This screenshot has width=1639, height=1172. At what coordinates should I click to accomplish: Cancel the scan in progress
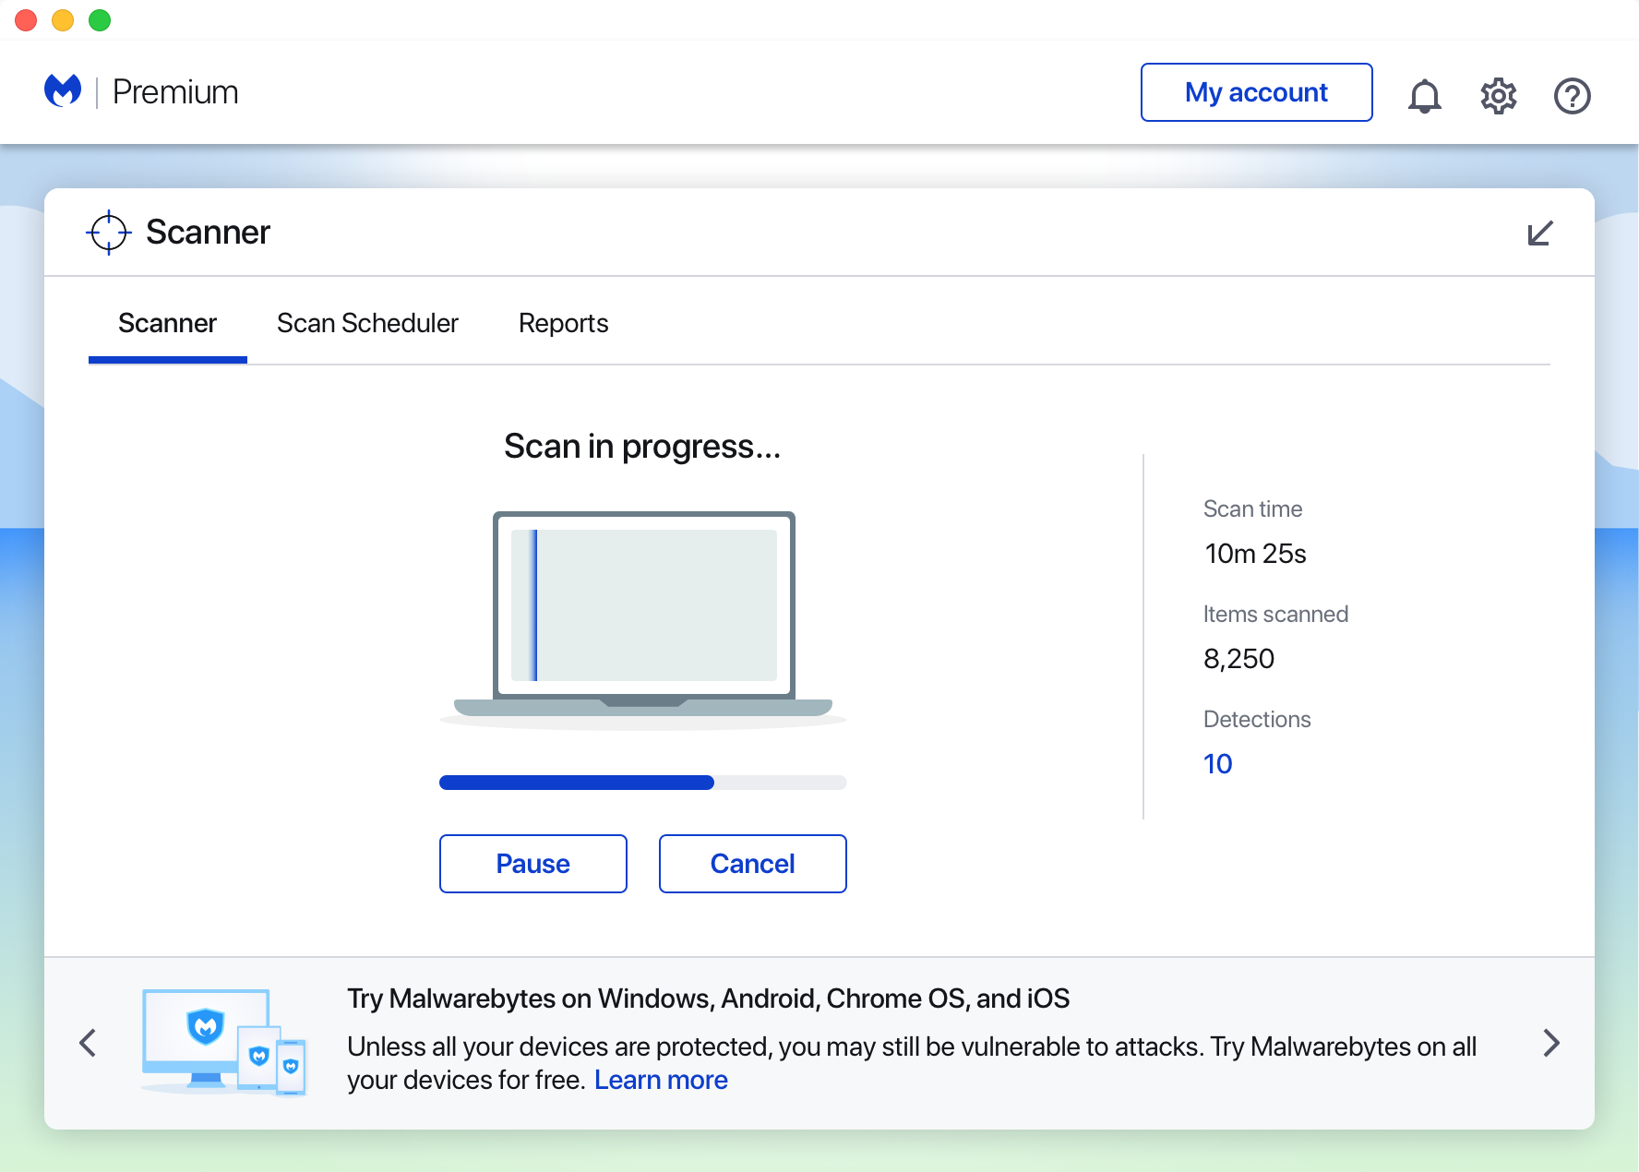[x=752, y=864]
